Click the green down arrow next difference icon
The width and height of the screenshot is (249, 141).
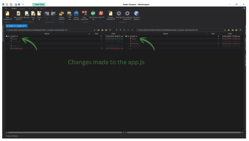click(116, 30)
